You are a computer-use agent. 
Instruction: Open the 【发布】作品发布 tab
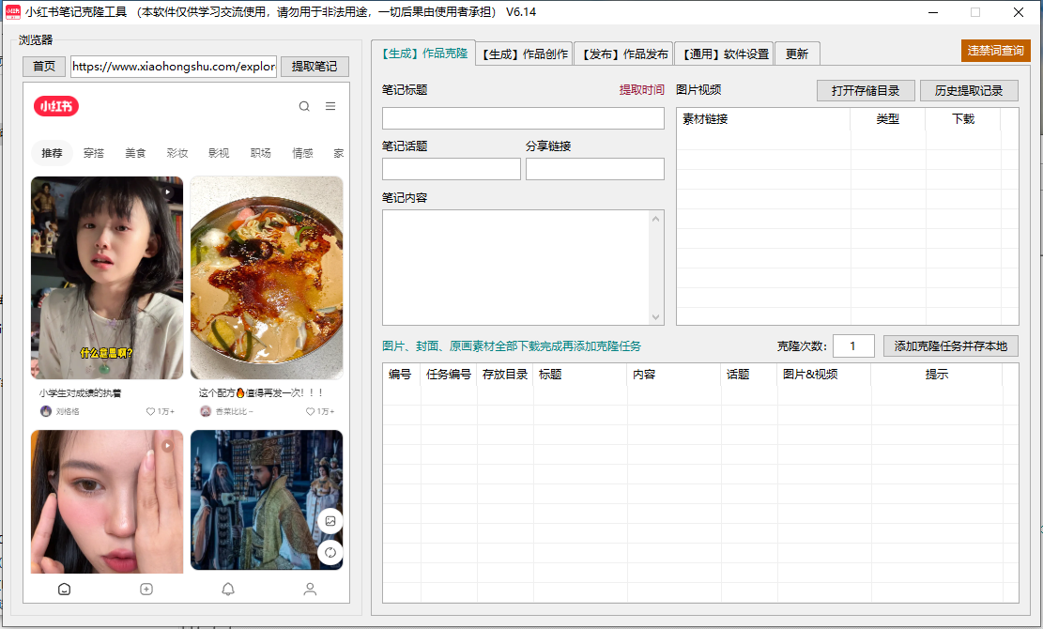pos(624,54)
